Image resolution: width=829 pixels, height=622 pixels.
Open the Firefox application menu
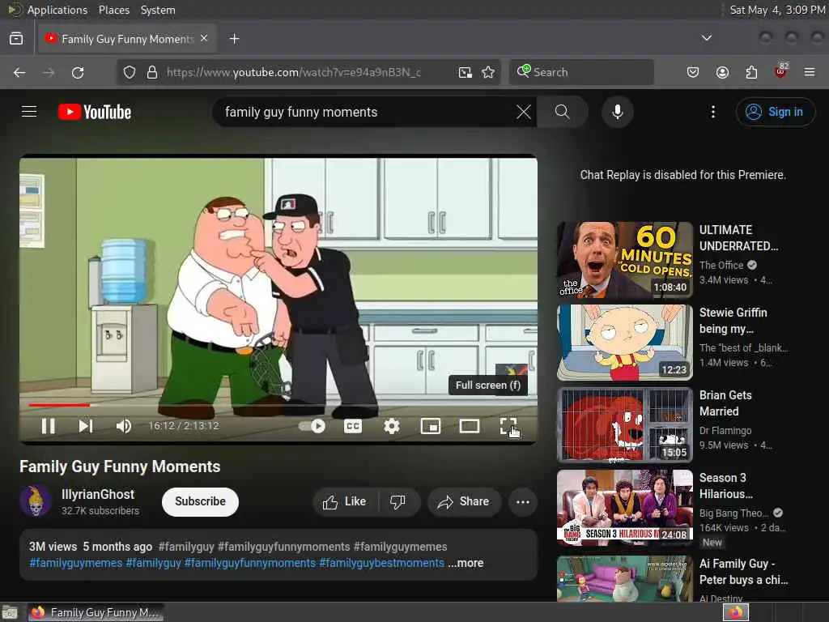[810, 72]
